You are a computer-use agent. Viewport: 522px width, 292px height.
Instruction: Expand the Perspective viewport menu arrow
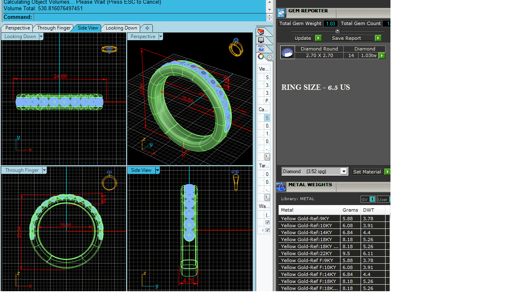pos(161,36)
